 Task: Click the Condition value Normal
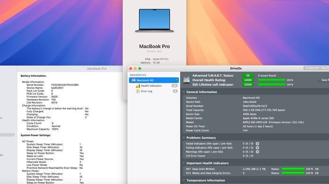pos(56,126)
